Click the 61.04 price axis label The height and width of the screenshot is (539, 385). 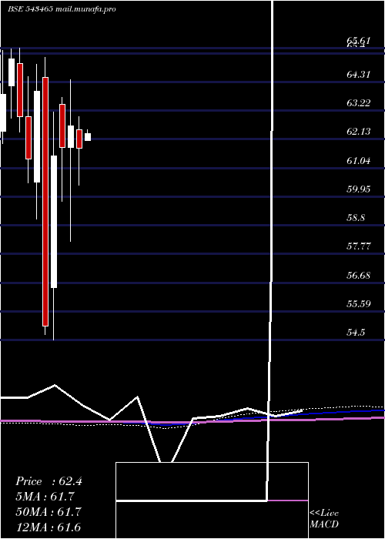359,160
